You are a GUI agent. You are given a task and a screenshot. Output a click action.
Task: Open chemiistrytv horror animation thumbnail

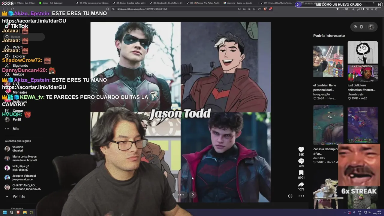(x=362, y=61)
